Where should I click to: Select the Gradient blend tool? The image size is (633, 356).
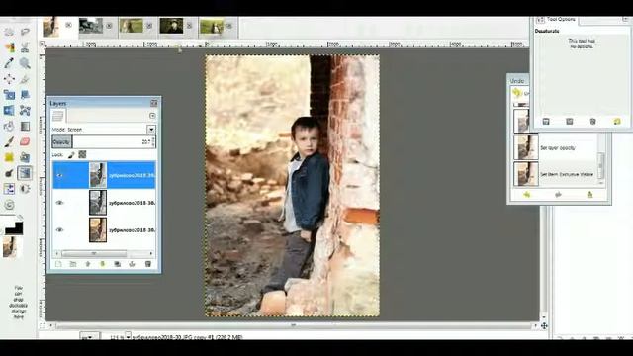(25, 126)
